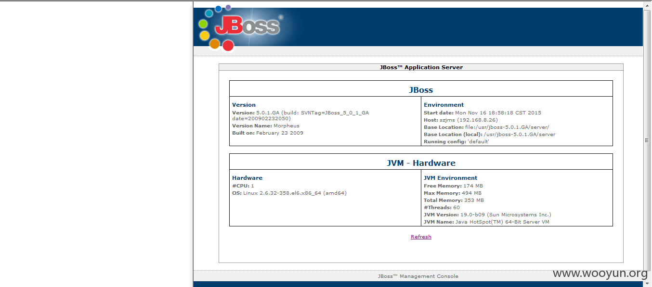Screen dimensions: 652x287
Task: Click the JVM Name Java HotSpot line
Action: click(x=486, y=222)
